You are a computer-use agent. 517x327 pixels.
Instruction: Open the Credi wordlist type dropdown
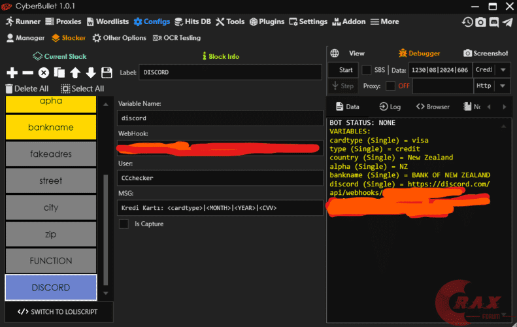coord(503,70)
